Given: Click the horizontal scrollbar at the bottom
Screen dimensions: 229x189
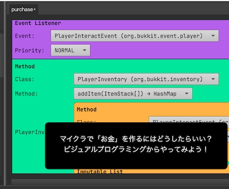Looking at the screenshot, I should [120, 182].
